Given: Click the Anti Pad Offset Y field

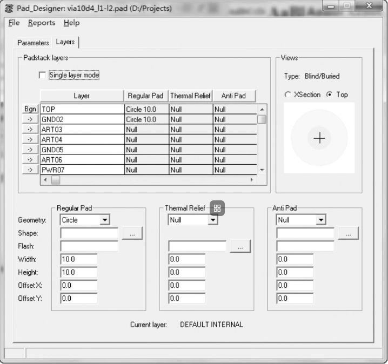Looking at the screenshot, I should click(295, 299).
